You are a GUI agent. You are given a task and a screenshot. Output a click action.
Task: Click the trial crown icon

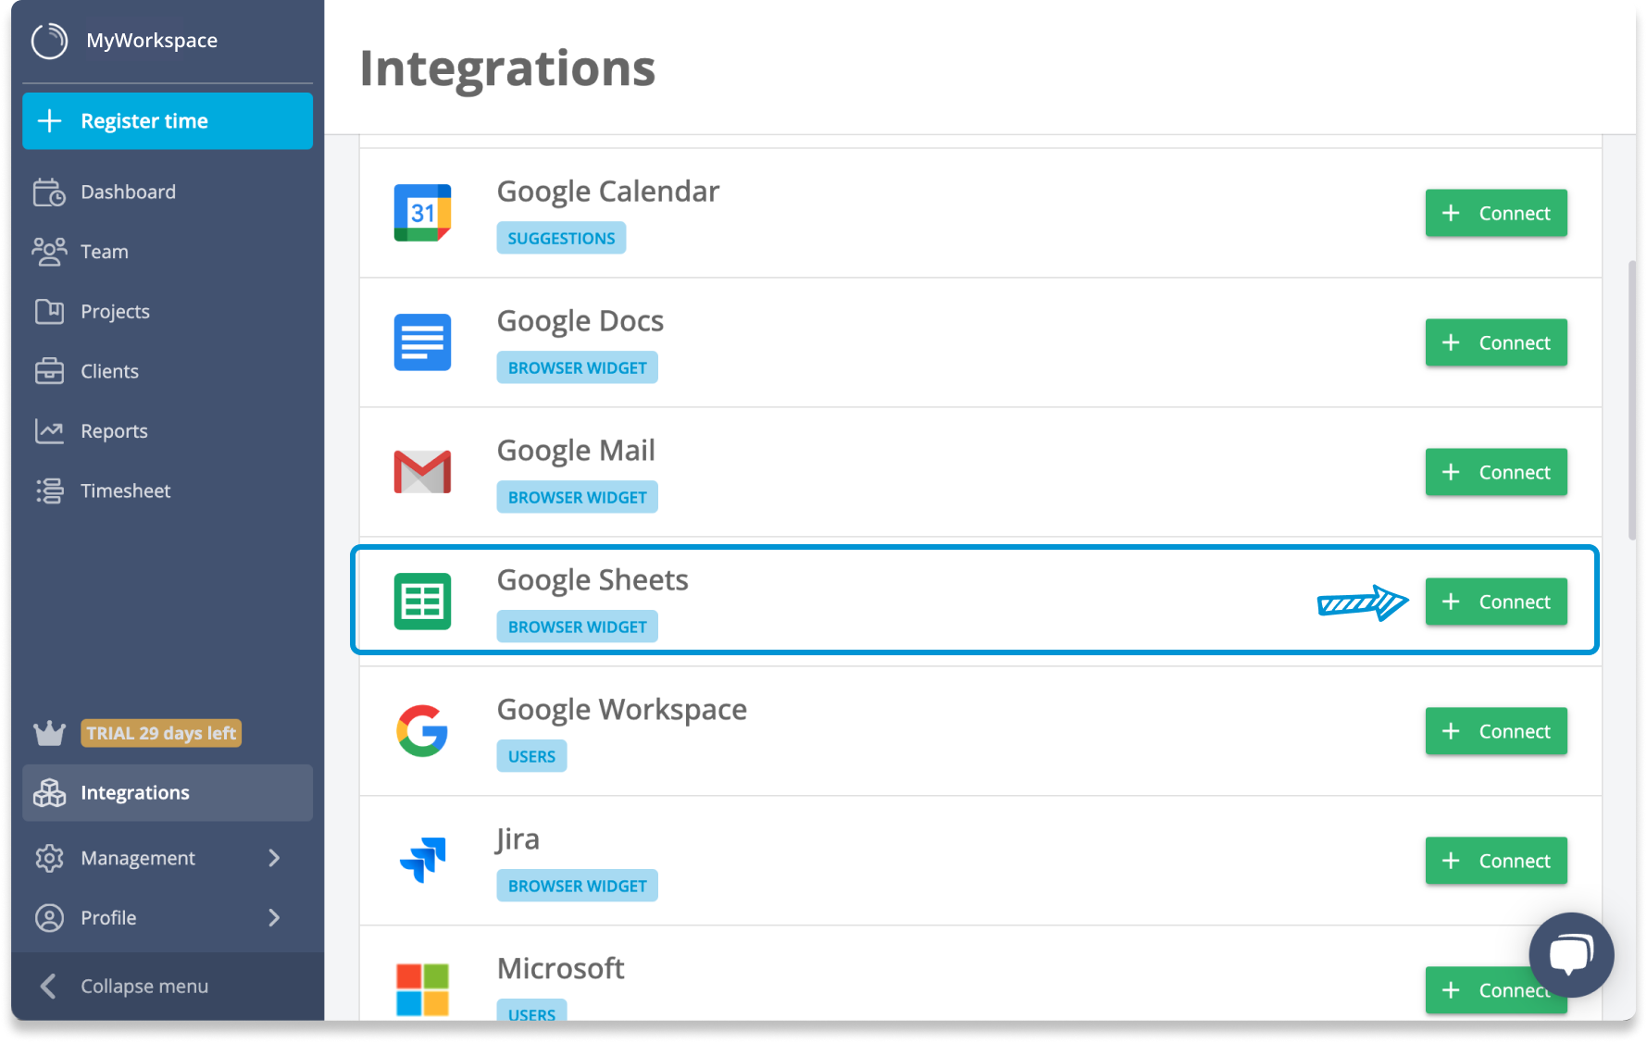click(x=49, y=733)
